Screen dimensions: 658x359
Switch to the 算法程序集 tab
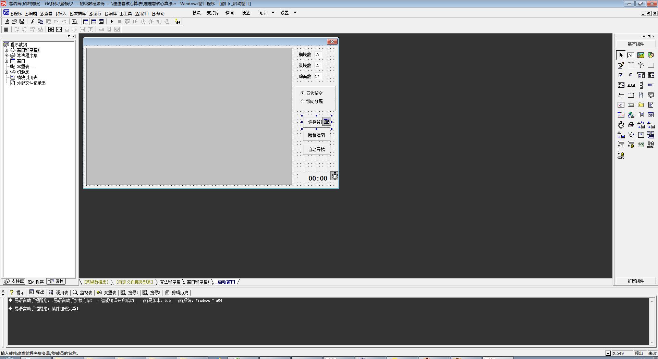coord(170,282)
